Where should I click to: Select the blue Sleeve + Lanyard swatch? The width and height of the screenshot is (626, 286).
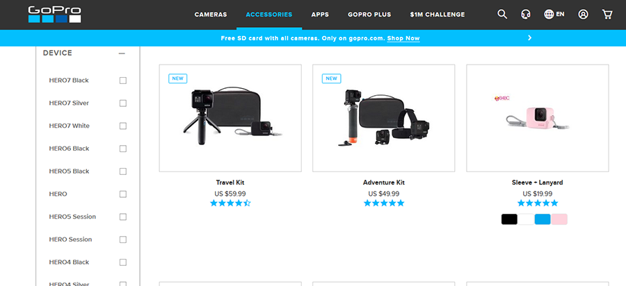coord(543,219)
